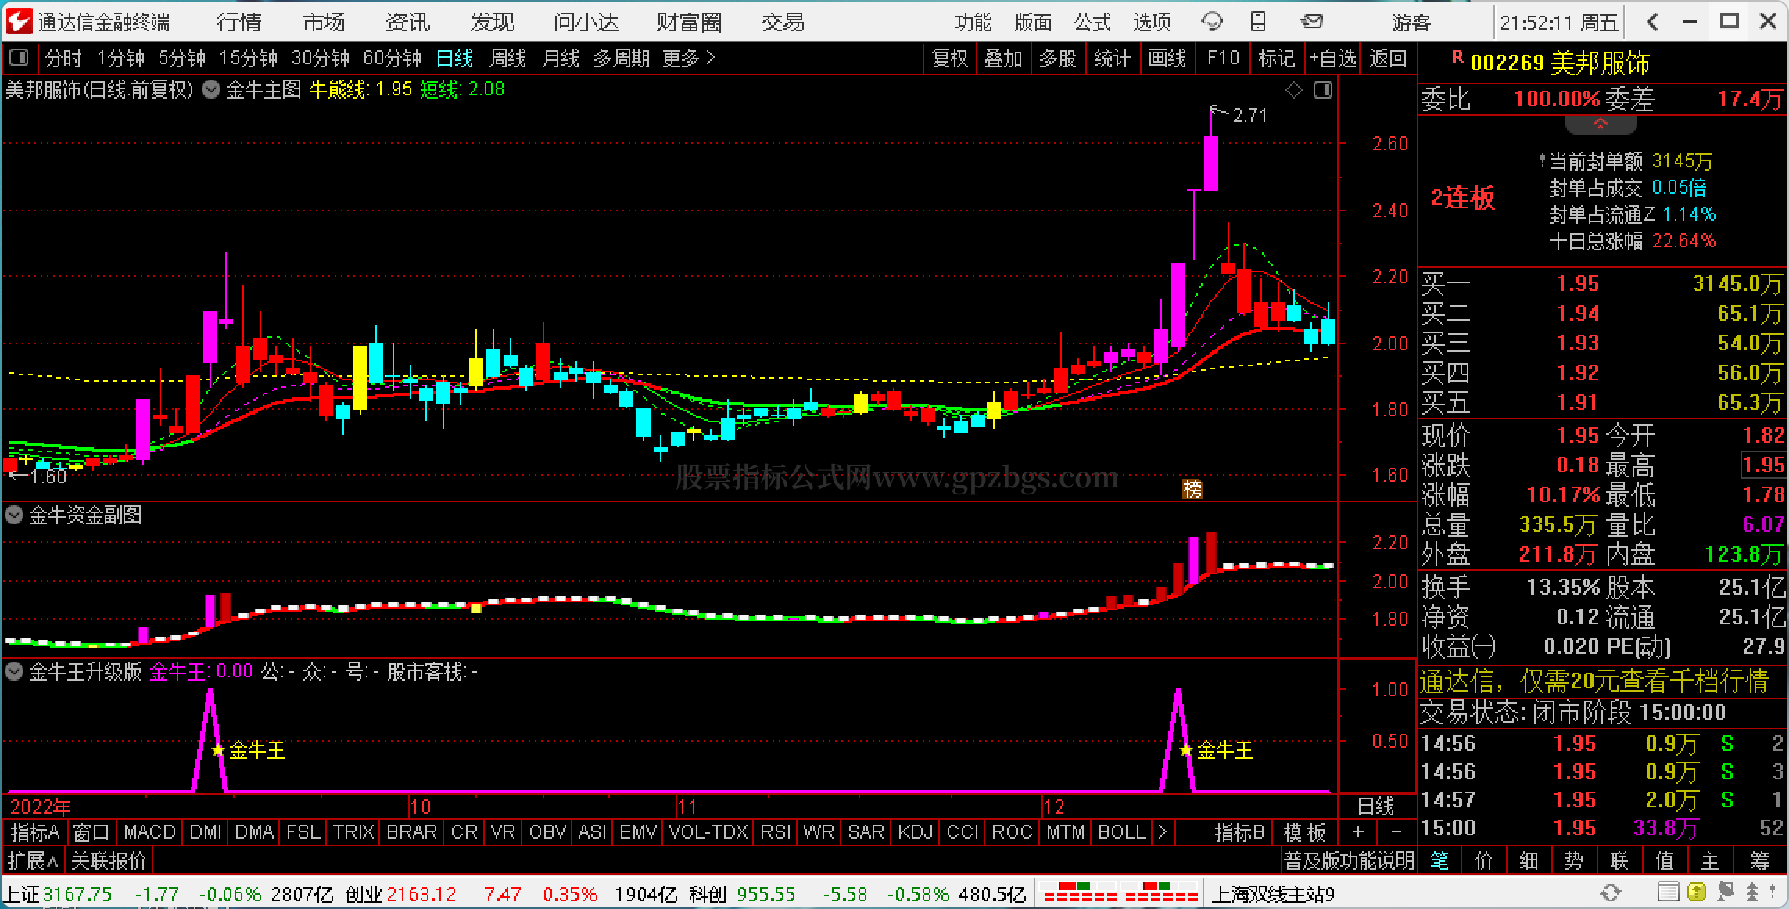The width and height of the screenshot is (1789, 909).
Task: Show more indicators with the arrow after BOLL
Action: 1162,832
